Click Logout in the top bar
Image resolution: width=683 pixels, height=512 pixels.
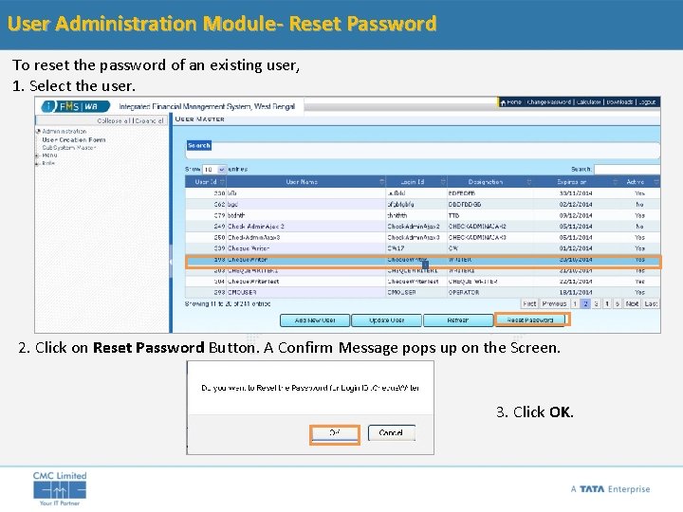point(647,102)
